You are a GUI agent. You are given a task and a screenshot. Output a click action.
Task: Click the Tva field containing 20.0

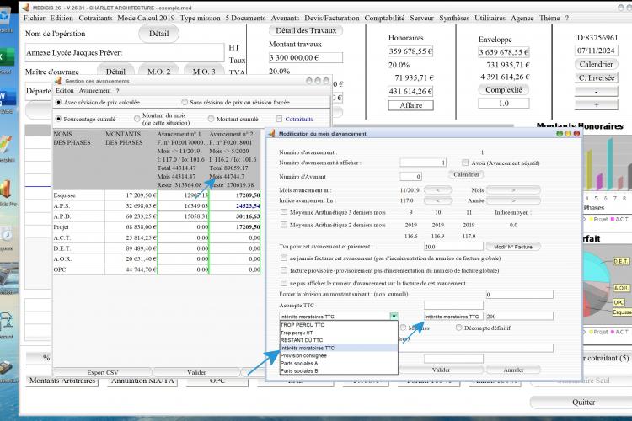pos(453,247)
